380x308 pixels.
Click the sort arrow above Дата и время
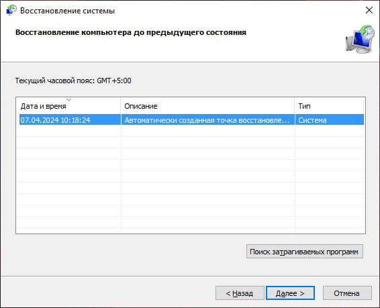[x=69, y=99]
